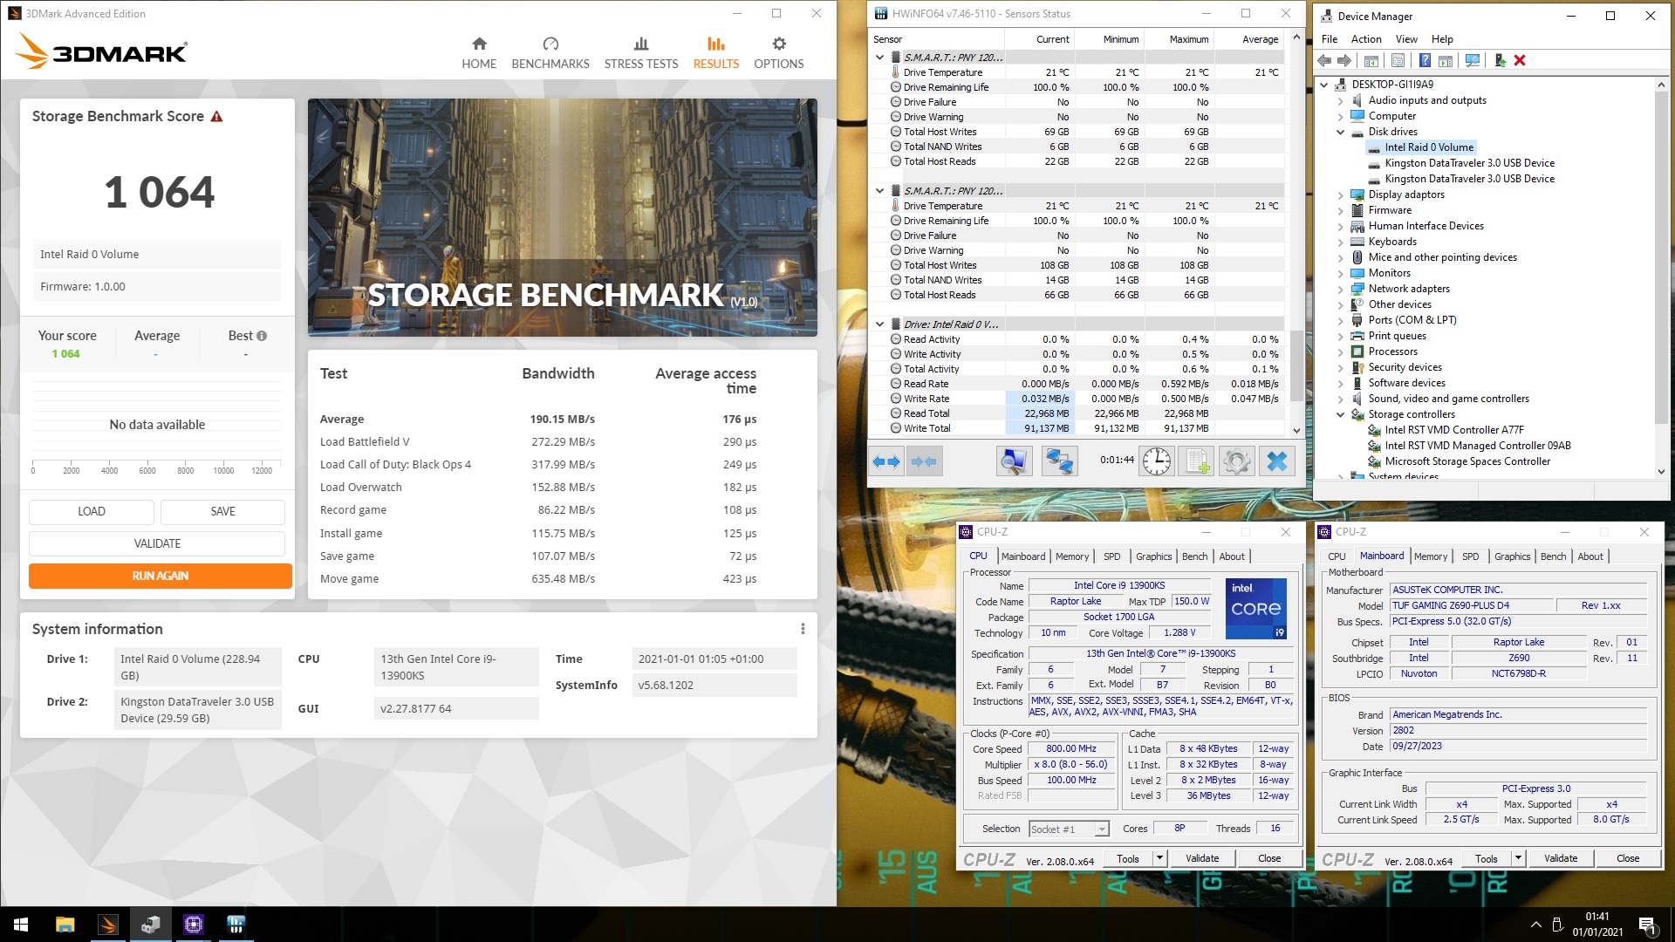Click Device Manager scroll down arrow
Viewport: 1675px width, 942px height.
click(1661, 471)
